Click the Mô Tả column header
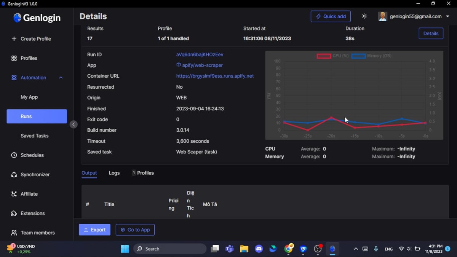This screenshot has height=257, width=457. 210,204
